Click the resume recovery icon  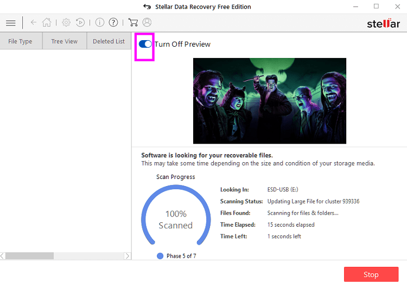[80, 23]
